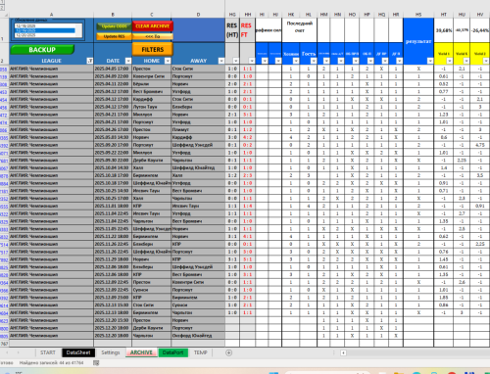Image resolution: width=490 pixels, height=374 pixels.
Task: Open the Хозяин column filter dropdown
Action: (x=296, y=61)
